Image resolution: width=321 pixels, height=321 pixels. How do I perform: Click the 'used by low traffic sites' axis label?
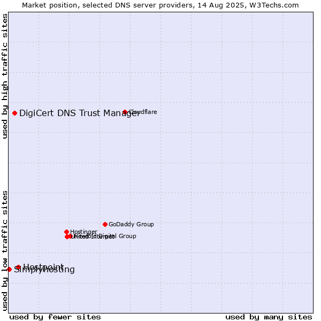point(5,251)
